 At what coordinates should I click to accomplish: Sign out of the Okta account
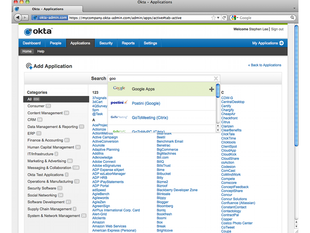(277, 29)
